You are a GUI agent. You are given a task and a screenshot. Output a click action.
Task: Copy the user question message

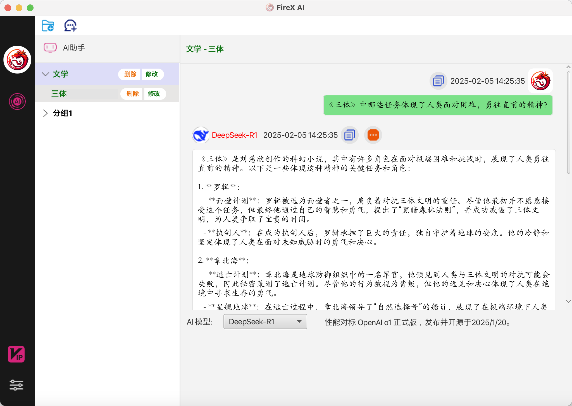[438, 81]
